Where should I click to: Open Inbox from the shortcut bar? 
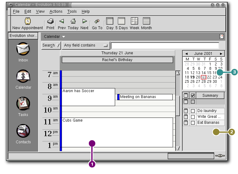point(23,50)
